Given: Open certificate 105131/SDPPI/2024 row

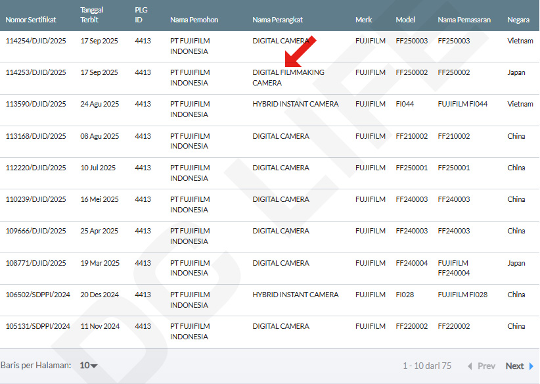Looking at the screenshot, I should [x=37, y=326].
